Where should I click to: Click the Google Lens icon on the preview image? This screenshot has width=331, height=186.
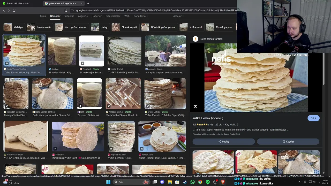(195, 106)
